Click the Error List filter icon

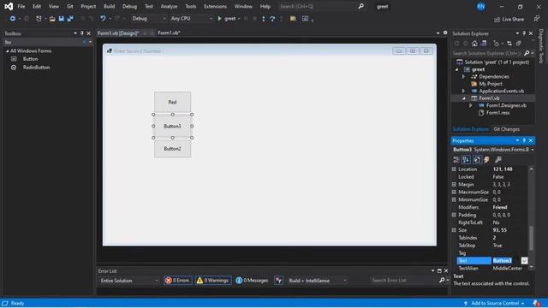[x=278, y=281]
